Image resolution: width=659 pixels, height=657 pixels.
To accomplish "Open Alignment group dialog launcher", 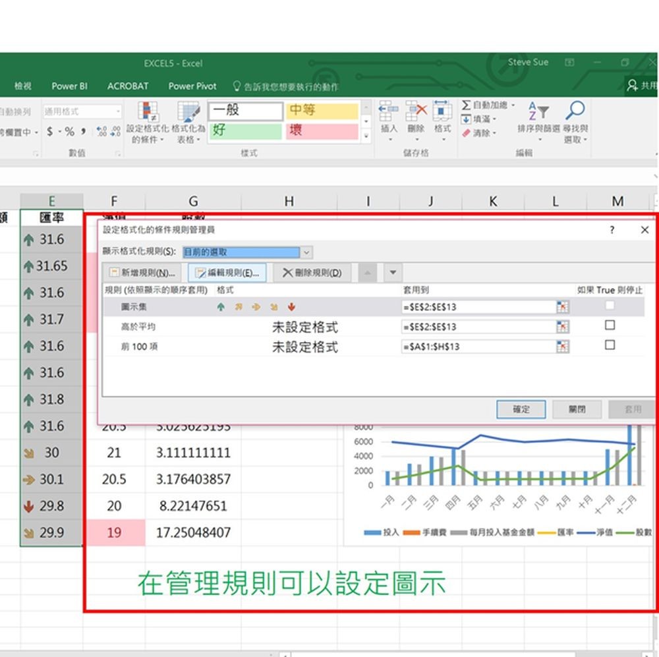I will (36, 154).
